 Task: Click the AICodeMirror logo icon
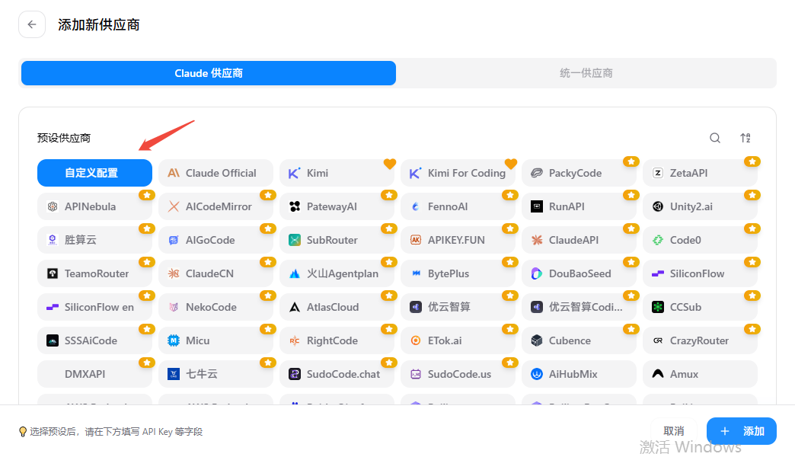[174, 206]
